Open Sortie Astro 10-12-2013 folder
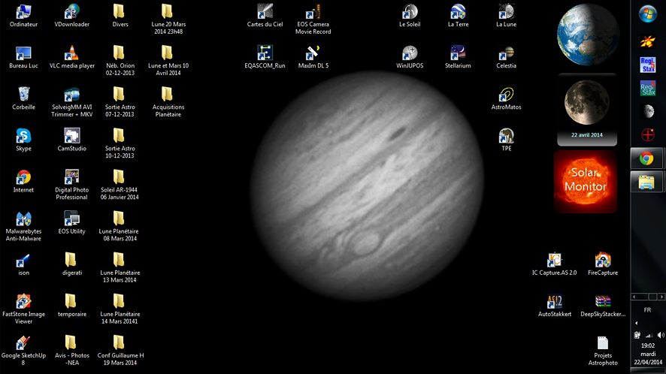 (120, 143)
